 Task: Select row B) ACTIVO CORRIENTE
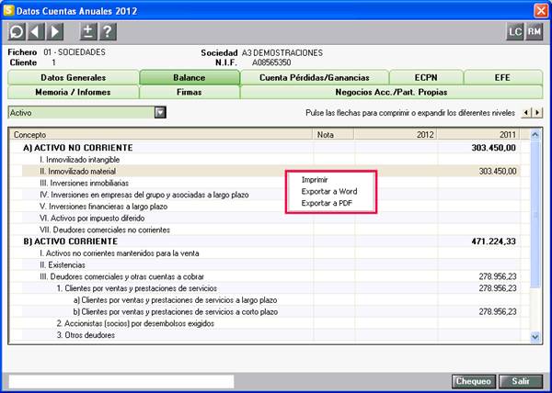pyautogui.click(x=271, y=241)
